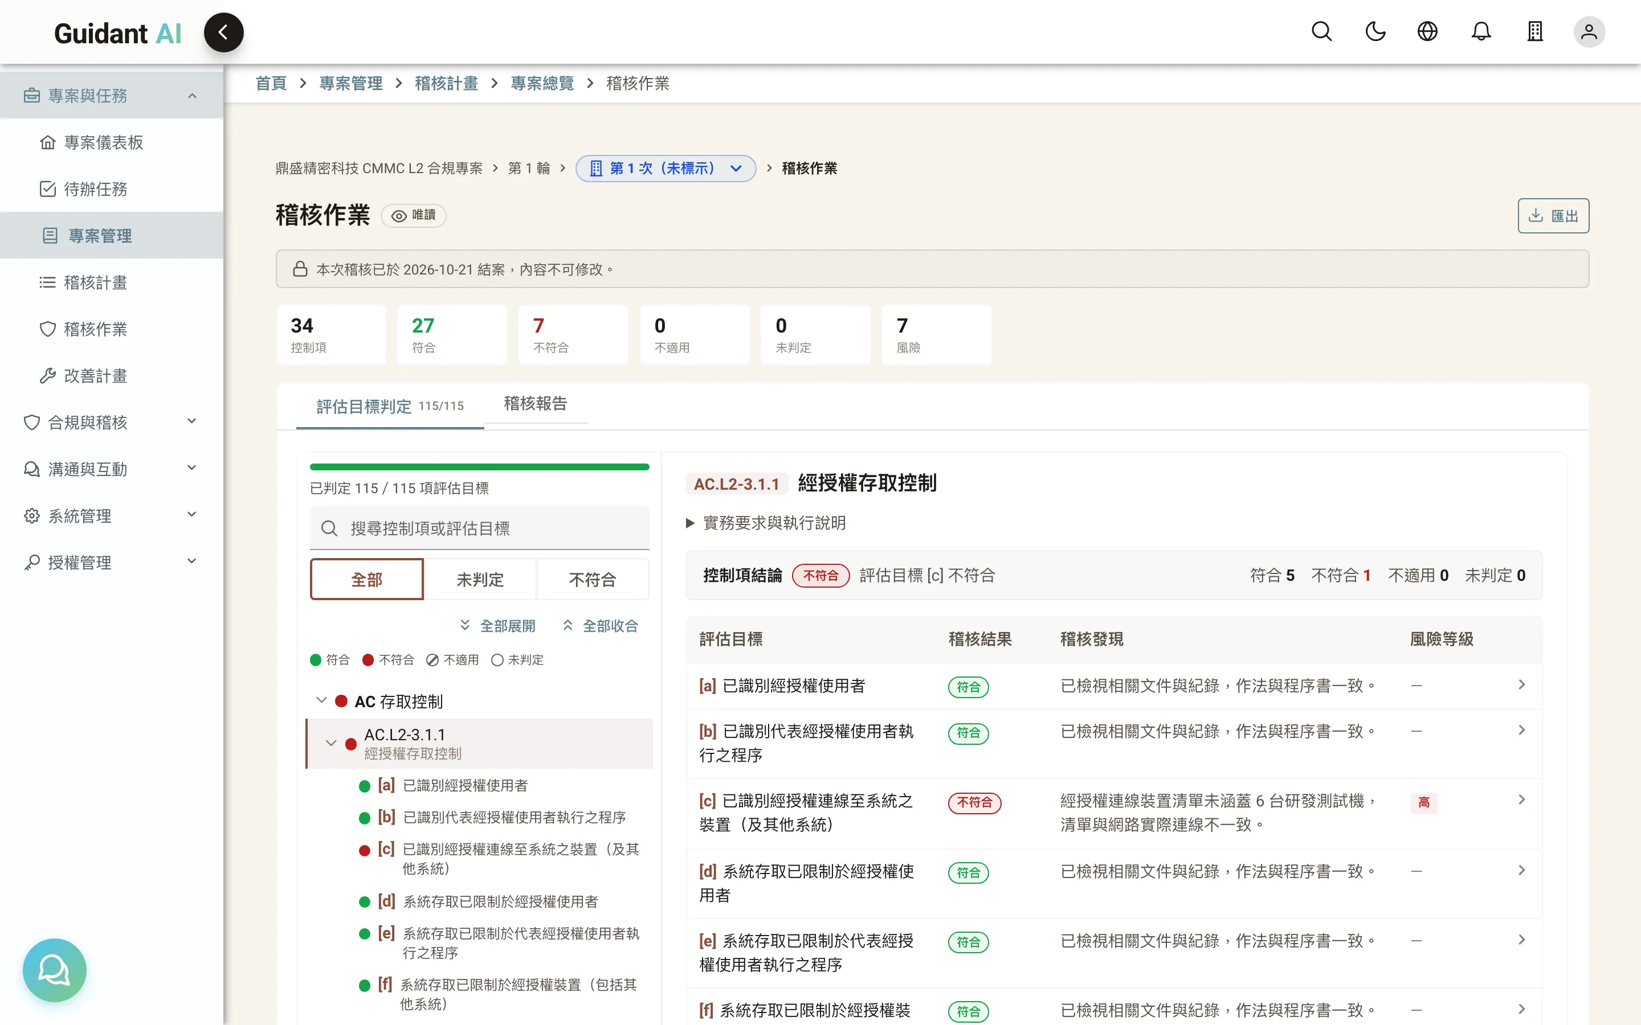The width and height of the screenshot is (1641, 1025).
Task: Collapse the 專案與任務 sidebar section
Action: [x=111, y=96]
